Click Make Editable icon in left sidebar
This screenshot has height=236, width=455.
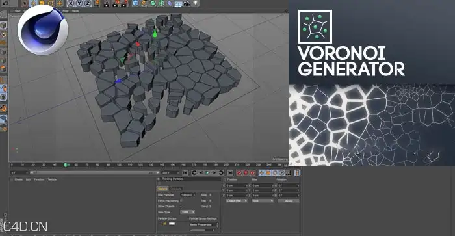click(3, 14)
